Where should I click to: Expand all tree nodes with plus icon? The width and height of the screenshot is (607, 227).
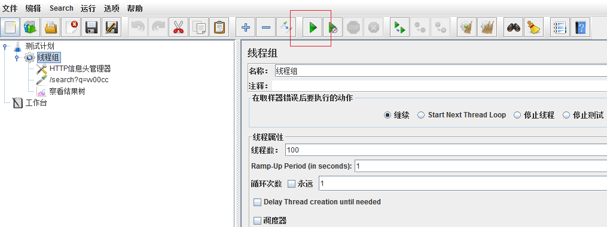click(245, 27)
